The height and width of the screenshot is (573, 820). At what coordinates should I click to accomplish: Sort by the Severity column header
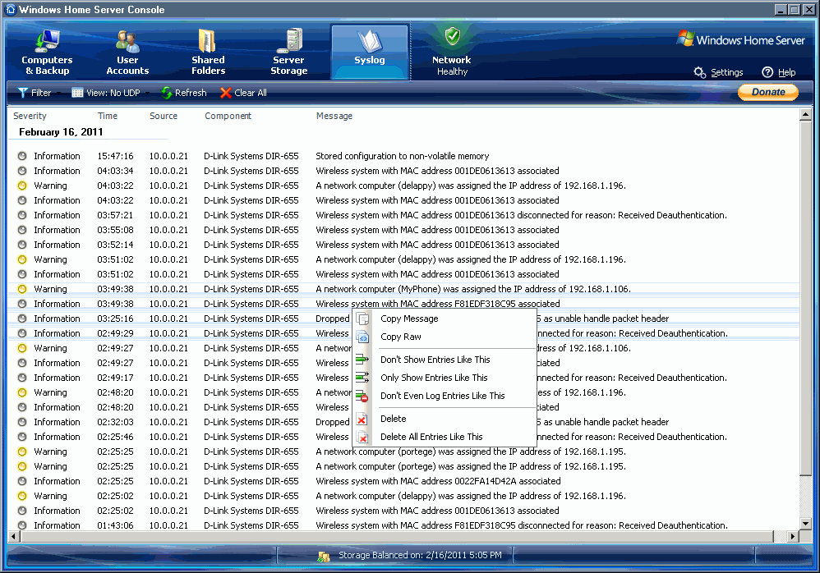30,116
